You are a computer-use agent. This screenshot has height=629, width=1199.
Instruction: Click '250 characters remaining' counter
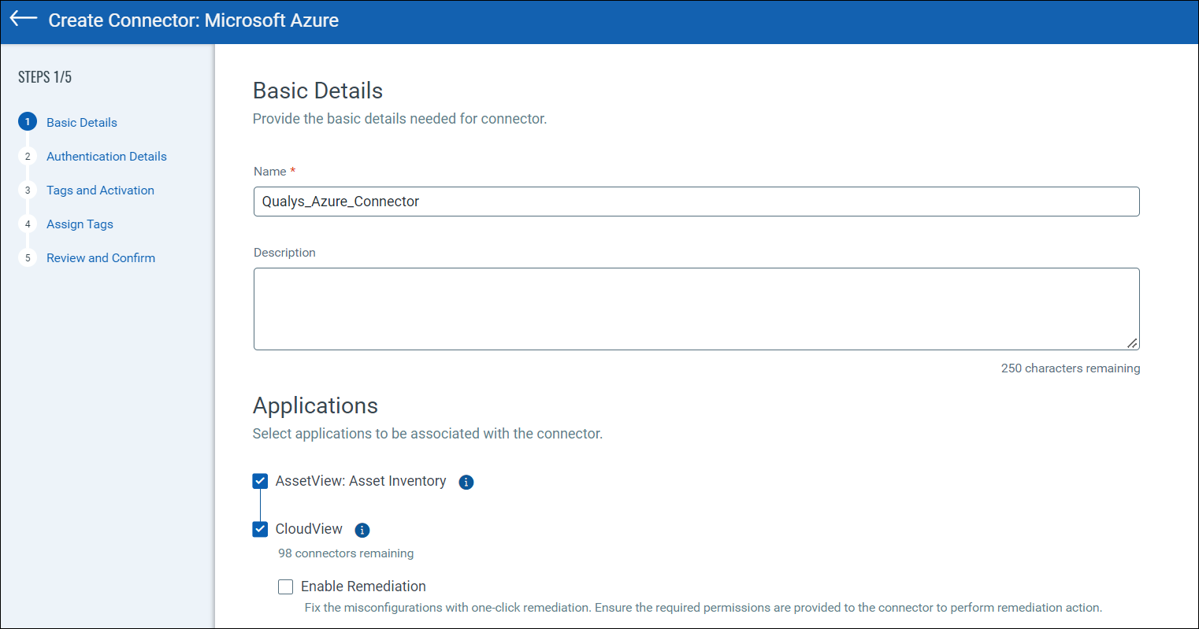click(x=1071, y=368)
